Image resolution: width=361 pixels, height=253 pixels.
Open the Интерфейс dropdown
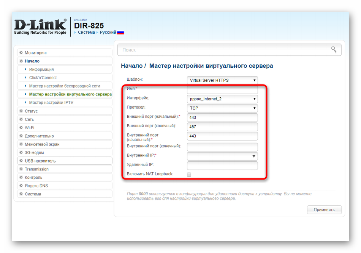(222, 99)
